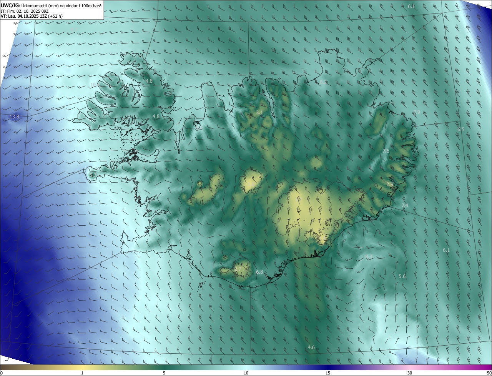Screen dimensions: 492x376
Task: Click the 7.6 value label in east Iceland
Action: click(386, 151)
